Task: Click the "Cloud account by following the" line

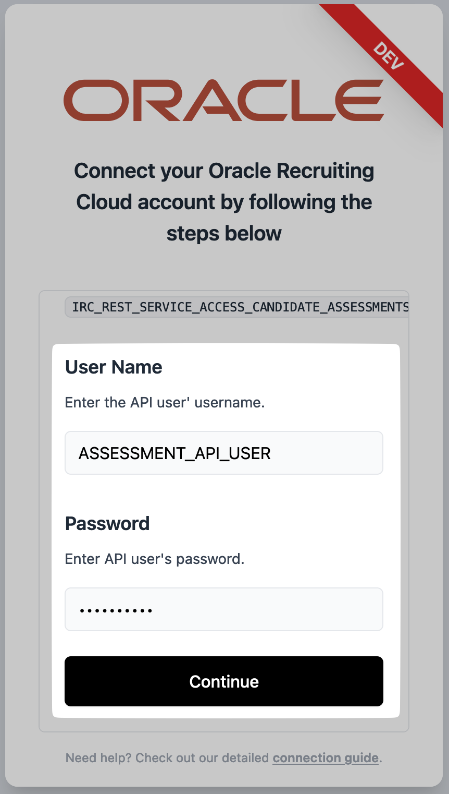Action: [x=224, y=202]
